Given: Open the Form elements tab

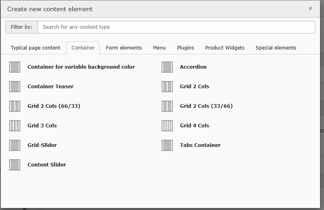Looking at the screenshot, I should 124,48.
